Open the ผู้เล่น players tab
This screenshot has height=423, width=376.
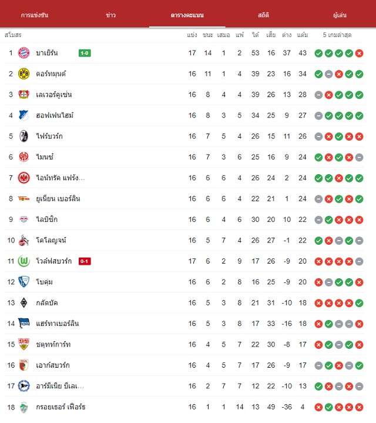tap(340, 15)
